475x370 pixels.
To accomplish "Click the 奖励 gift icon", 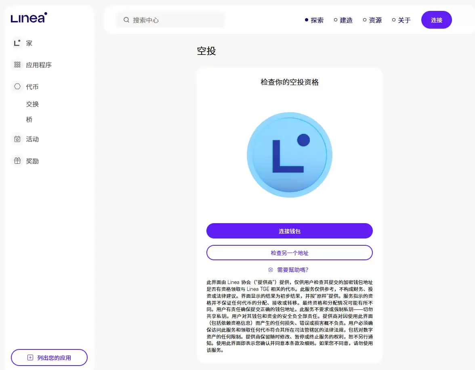I will pyautogui.click(x=17, y=161).
